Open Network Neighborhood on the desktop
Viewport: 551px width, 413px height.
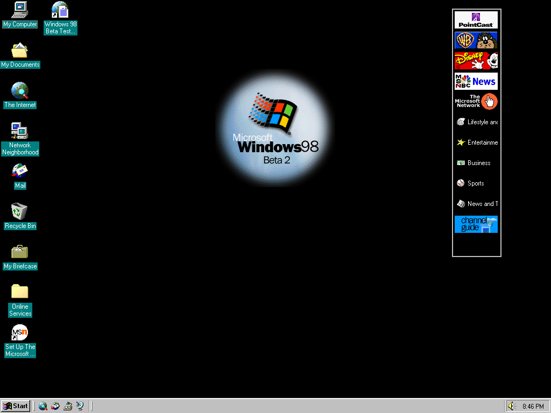19,131
